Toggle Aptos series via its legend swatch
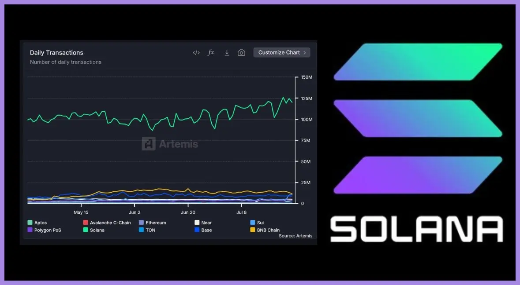Image resolution: width=520 pixels, height=285 pixels. point(30,223)
